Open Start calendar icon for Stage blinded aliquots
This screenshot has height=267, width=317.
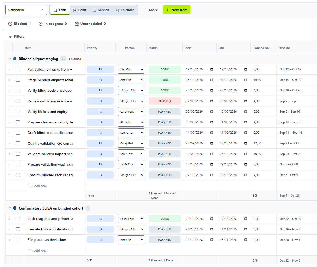(x=212, y=80)
